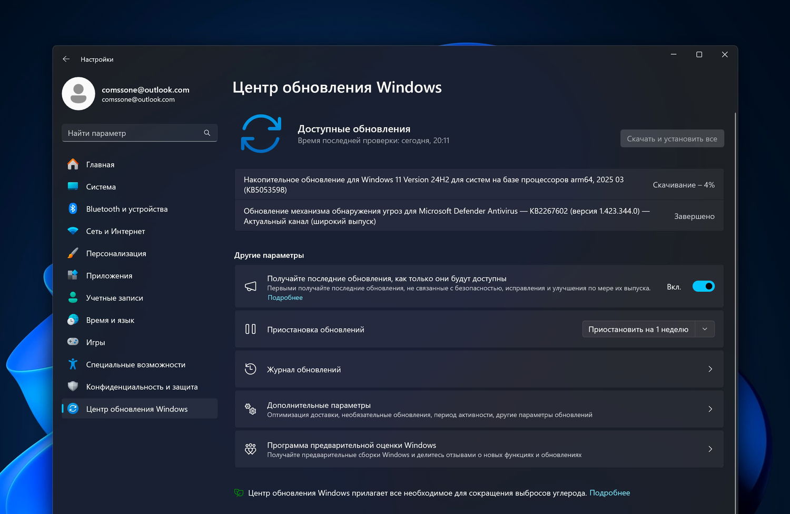Image resolution: width=790 pixels, height=514 pixels.
Task: Click the Wi-Fi icon beside Сеть и Интернет
Action: (73, 231)
